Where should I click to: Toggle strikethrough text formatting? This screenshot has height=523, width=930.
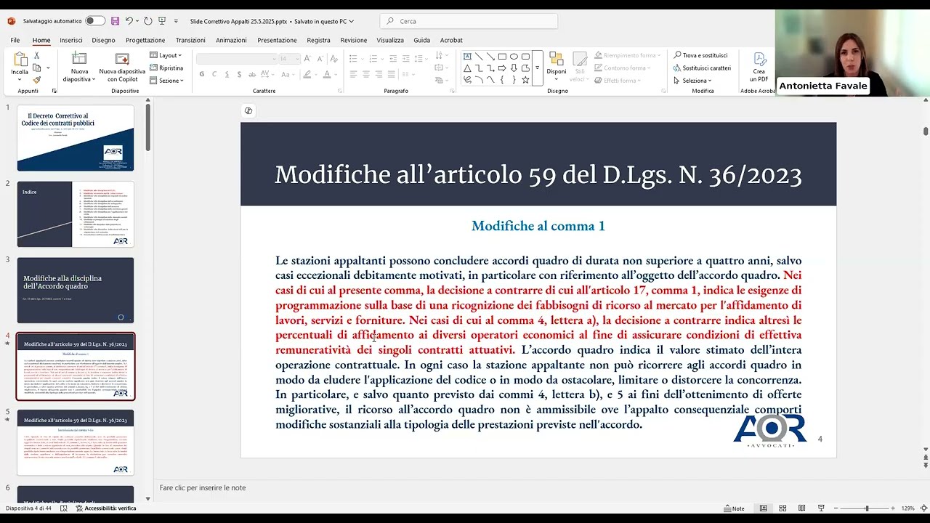[x=252, y=74]
